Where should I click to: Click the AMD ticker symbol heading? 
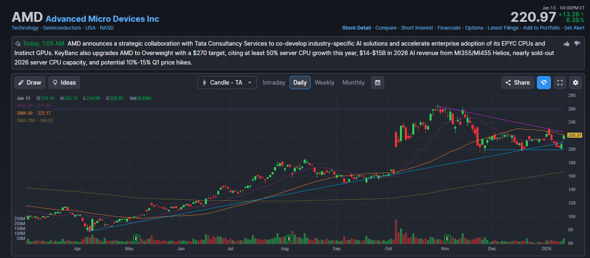tap(27, 17)
